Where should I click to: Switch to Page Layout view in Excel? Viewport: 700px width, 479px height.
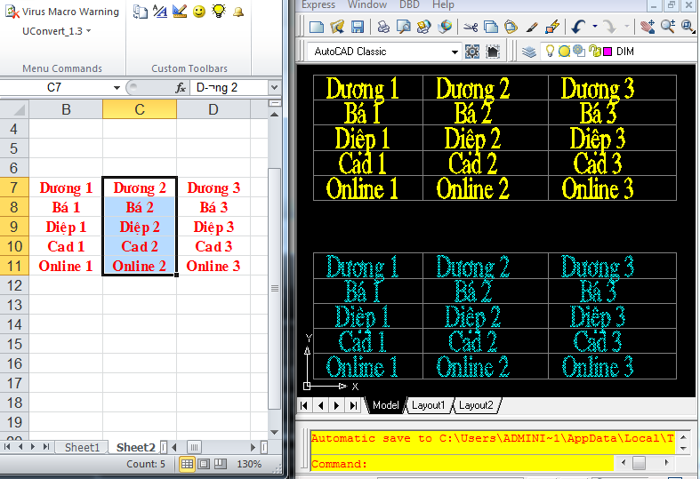205,464
